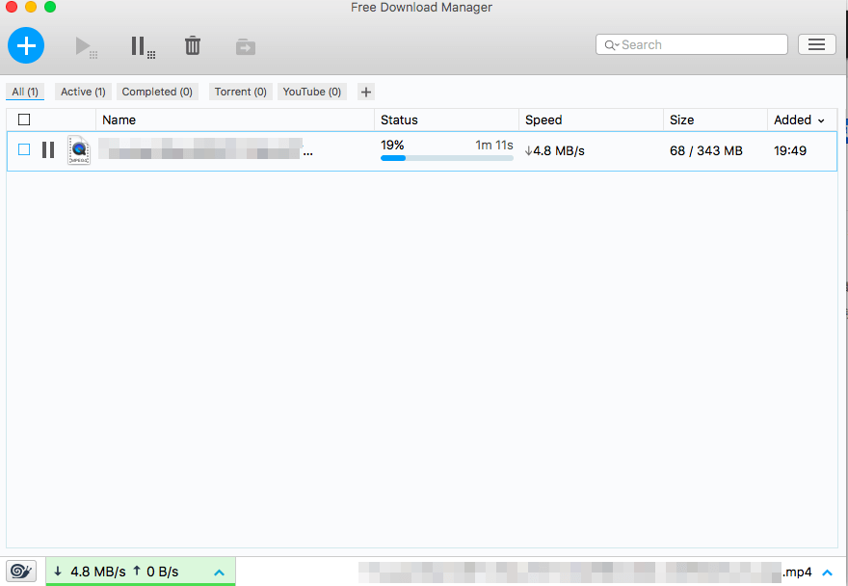The height and width of the screenshot is (586, 848).
Task: Open the search options magnifier dropdown
Action: pyautogui.click(x=611, y=45)
